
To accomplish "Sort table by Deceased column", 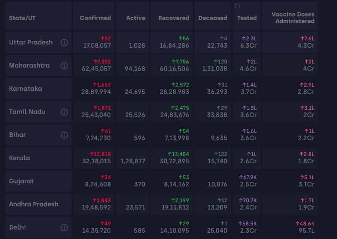I will (x=213, y=18).
